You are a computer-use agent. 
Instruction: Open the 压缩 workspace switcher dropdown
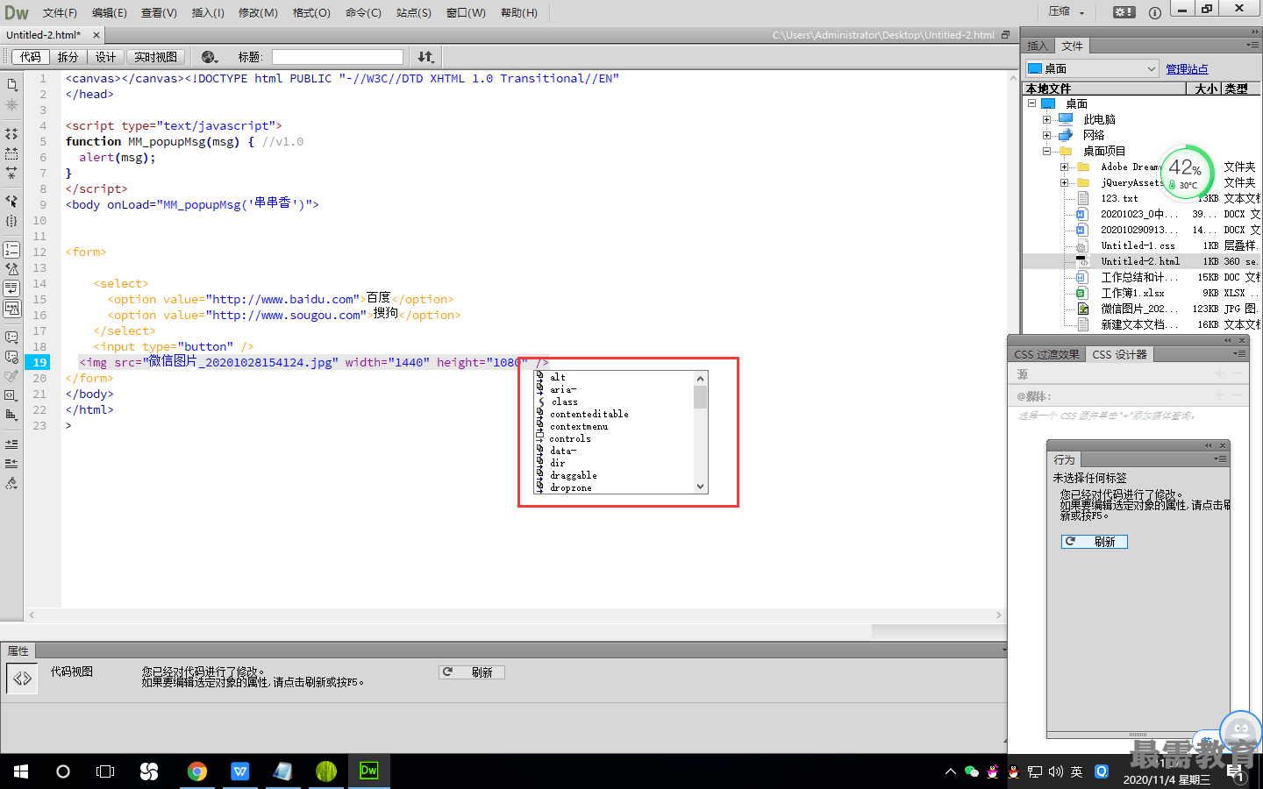[1067, 12]
